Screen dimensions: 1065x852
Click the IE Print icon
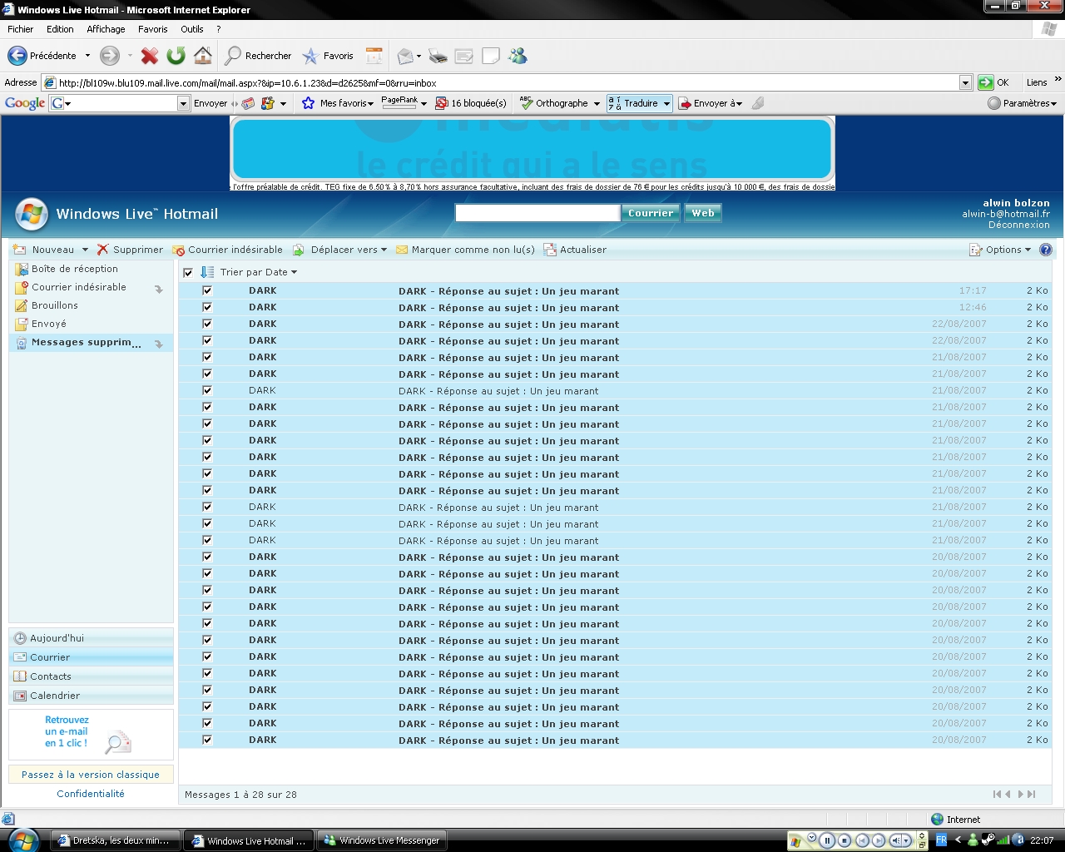click(x=438, y=57)
